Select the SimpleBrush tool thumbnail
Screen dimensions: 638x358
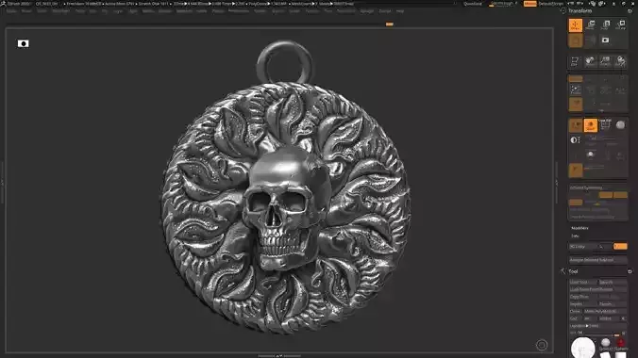coord(606,344)
